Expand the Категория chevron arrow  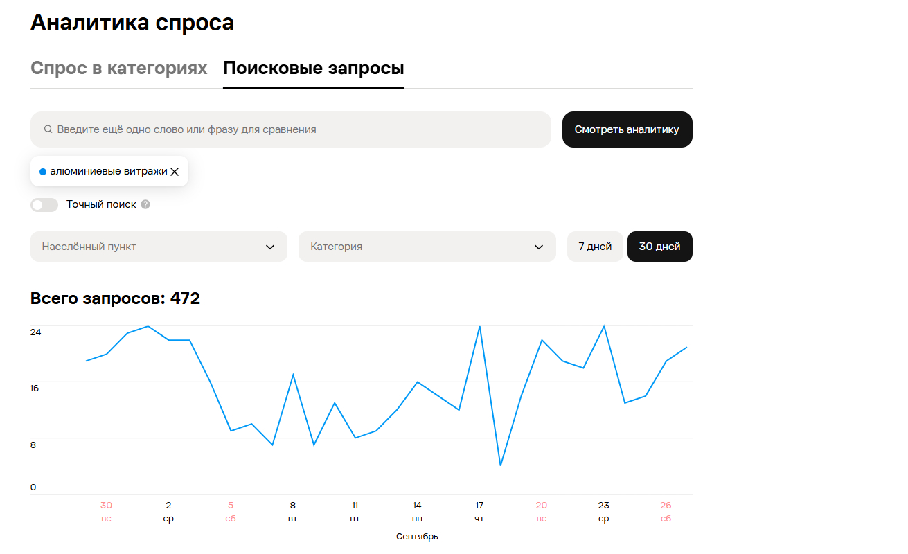[539, 247]
